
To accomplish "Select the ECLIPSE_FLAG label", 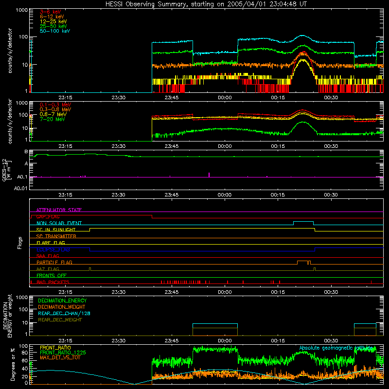I will coord(53,249).
